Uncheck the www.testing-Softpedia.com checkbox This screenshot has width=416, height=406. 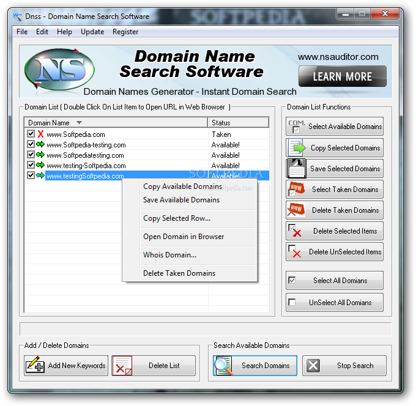[x=31, y=164]
